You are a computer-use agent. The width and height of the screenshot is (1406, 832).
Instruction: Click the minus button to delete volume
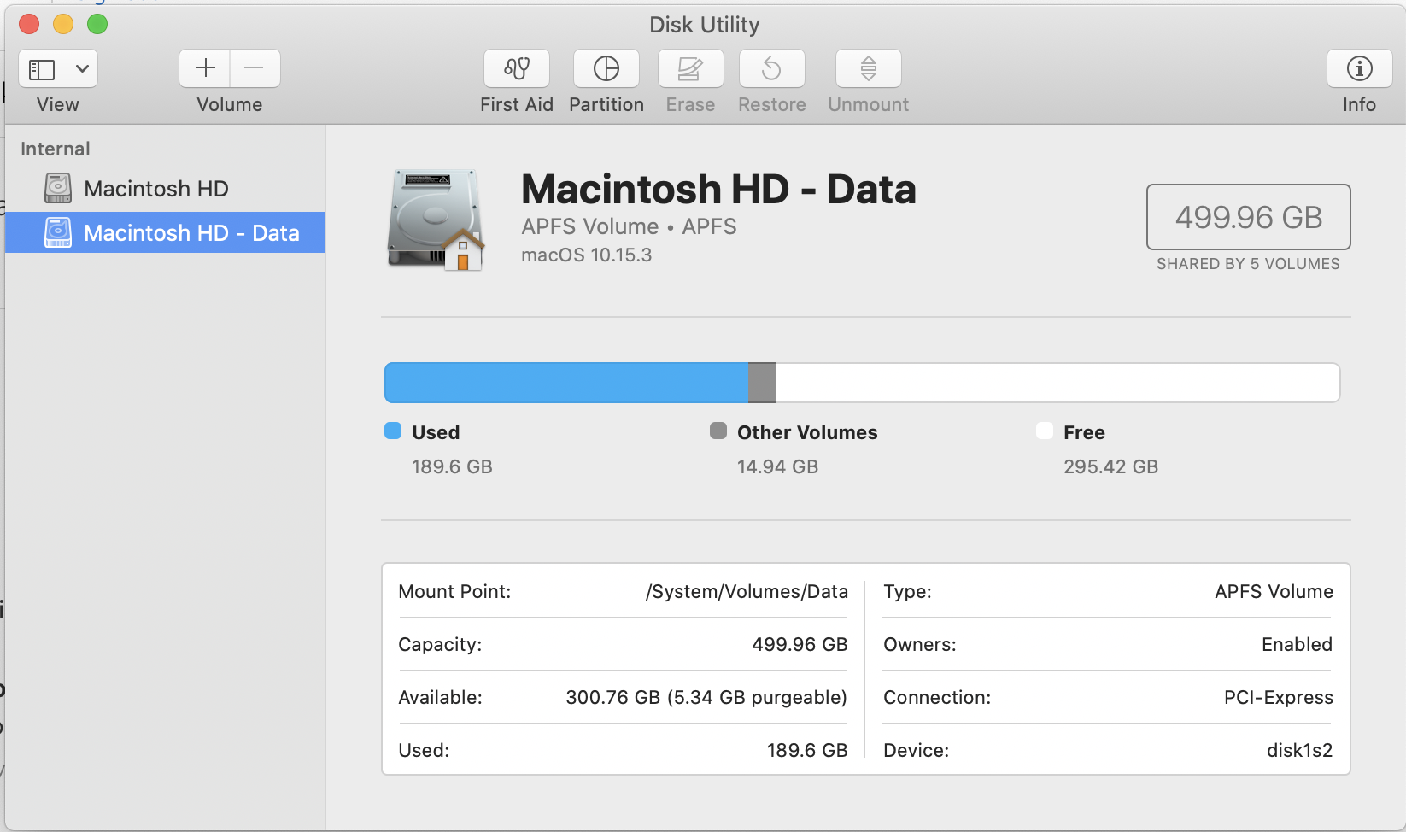tap(255, 68)
